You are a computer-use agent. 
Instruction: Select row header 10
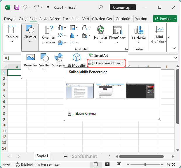coord(4,125)
